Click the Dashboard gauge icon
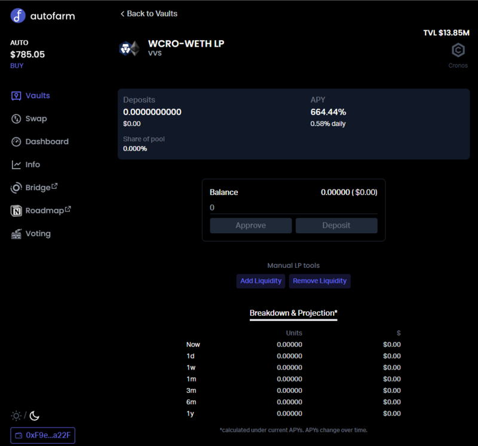This screenshot has width=478, height=446. 16,142
